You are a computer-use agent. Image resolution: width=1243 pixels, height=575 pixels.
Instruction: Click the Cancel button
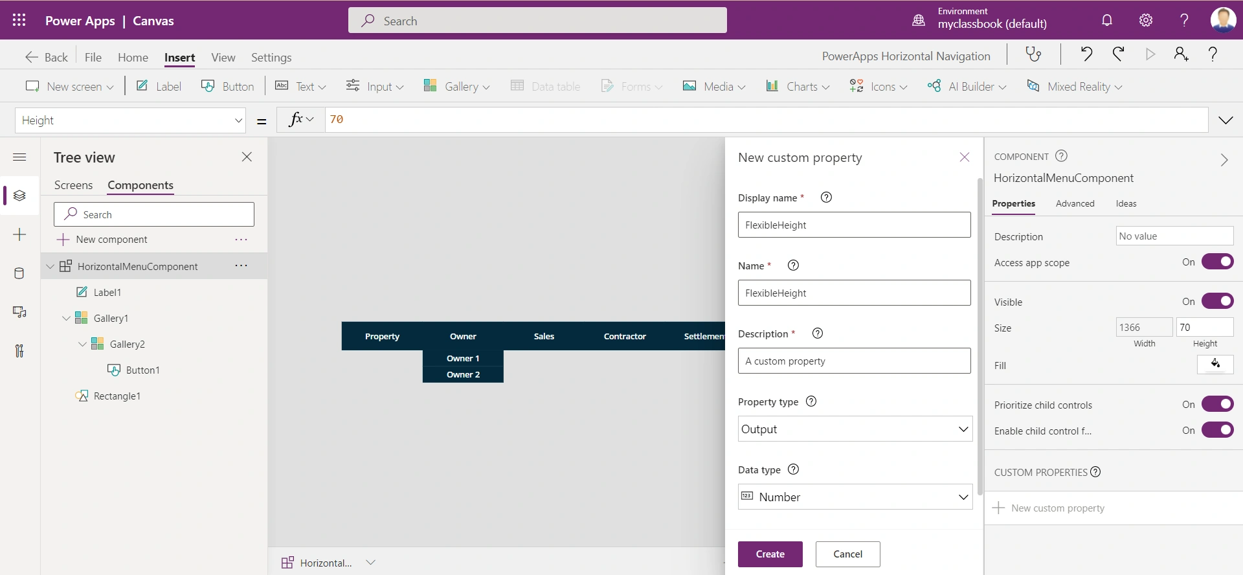tap(847, 554)
